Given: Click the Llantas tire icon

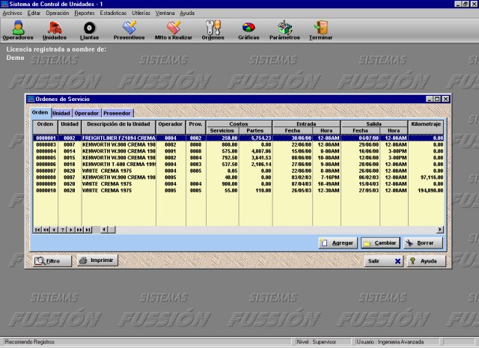Looking at the screenshot, I should coord(89,29).
